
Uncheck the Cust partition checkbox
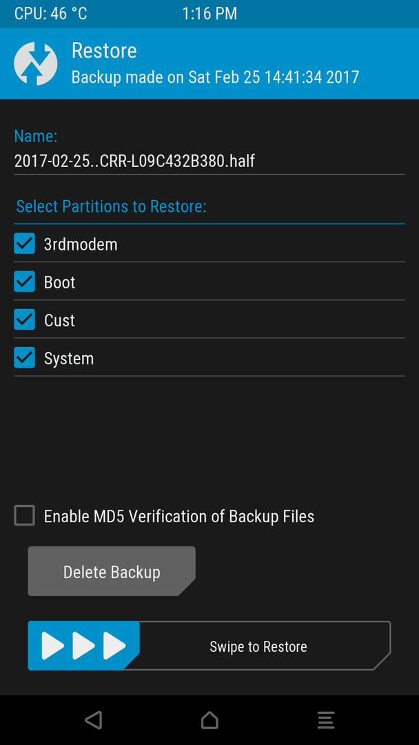tap(24, 319)
